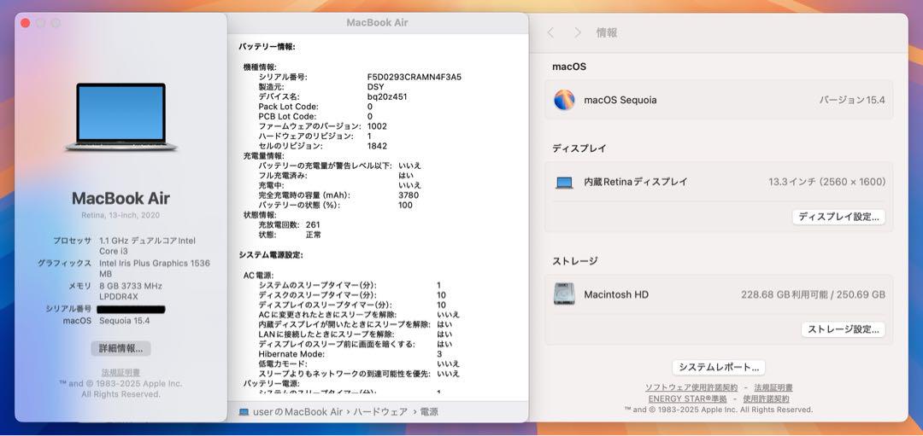Click battery condition percent value 100
Screen dimensions: 923x436
(x=406, y=205)
